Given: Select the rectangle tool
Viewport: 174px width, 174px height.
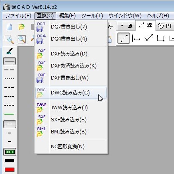Looking at the screenshot, I should coord(160,39).
